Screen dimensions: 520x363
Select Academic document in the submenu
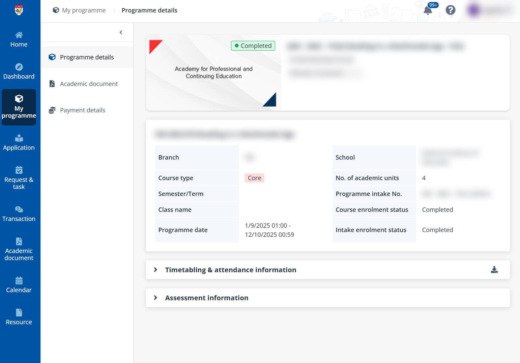(x=88, y=84)
